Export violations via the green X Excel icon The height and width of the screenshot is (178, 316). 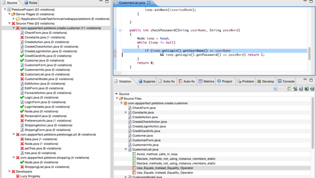pyautogui.click(x=306, y=89)
